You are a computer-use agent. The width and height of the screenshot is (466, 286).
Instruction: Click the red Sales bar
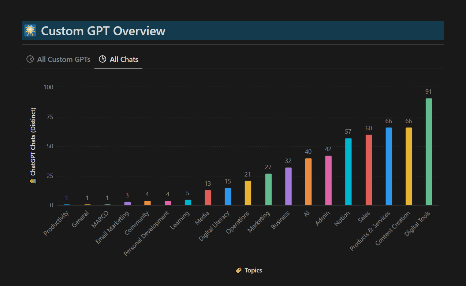[x=369, y=170]
